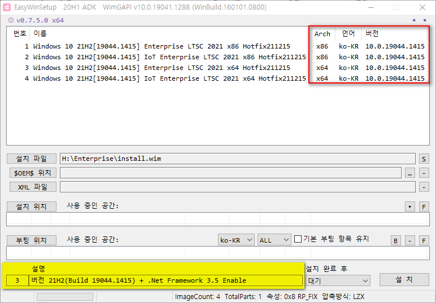Click the index number 3 in description row
This screenshot has height=303, width=436.
(18, 280)
